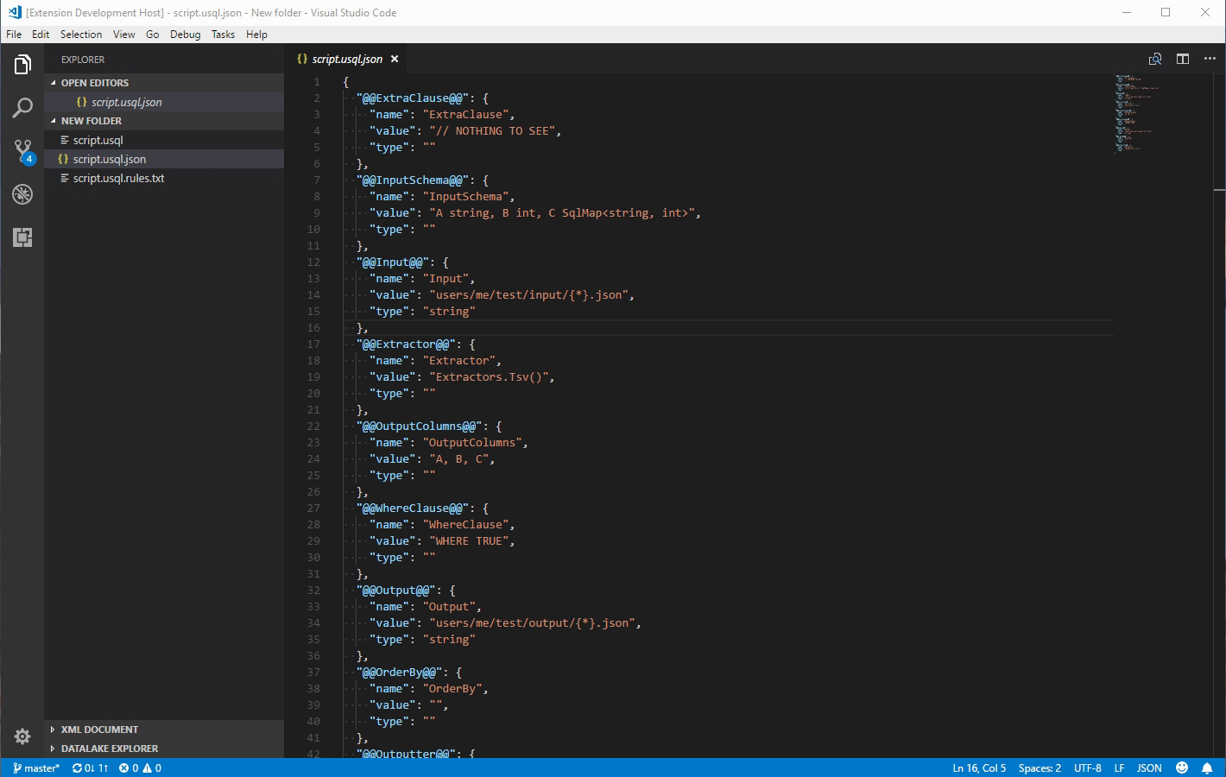Click the "@@WhereClause@@" key
1226x777 pixels.
(412, 509)
